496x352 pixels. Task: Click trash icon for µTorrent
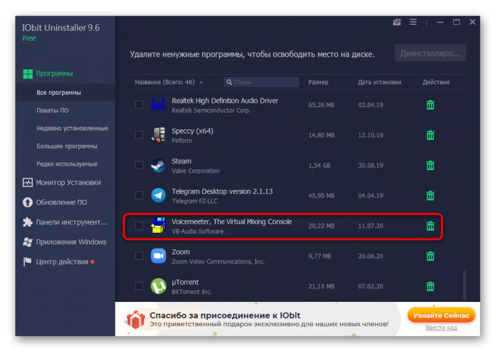coord(430,286)
